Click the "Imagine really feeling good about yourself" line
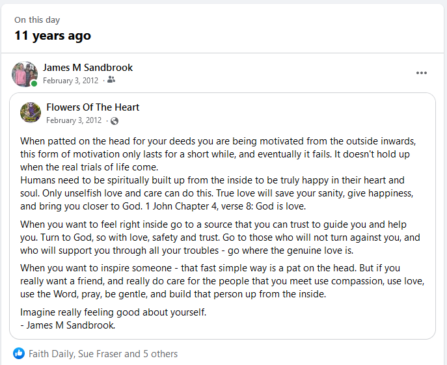 pyautogui.click(x=113, y=312)
